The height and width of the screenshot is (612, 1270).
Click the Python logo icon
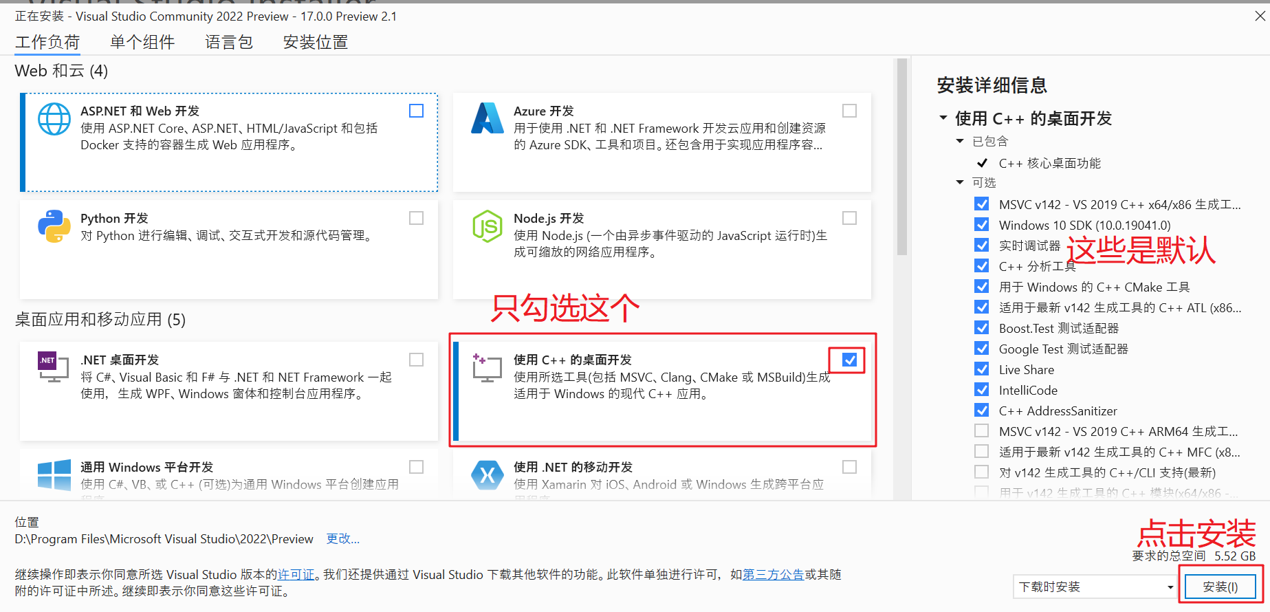click(x=54, y=226)
